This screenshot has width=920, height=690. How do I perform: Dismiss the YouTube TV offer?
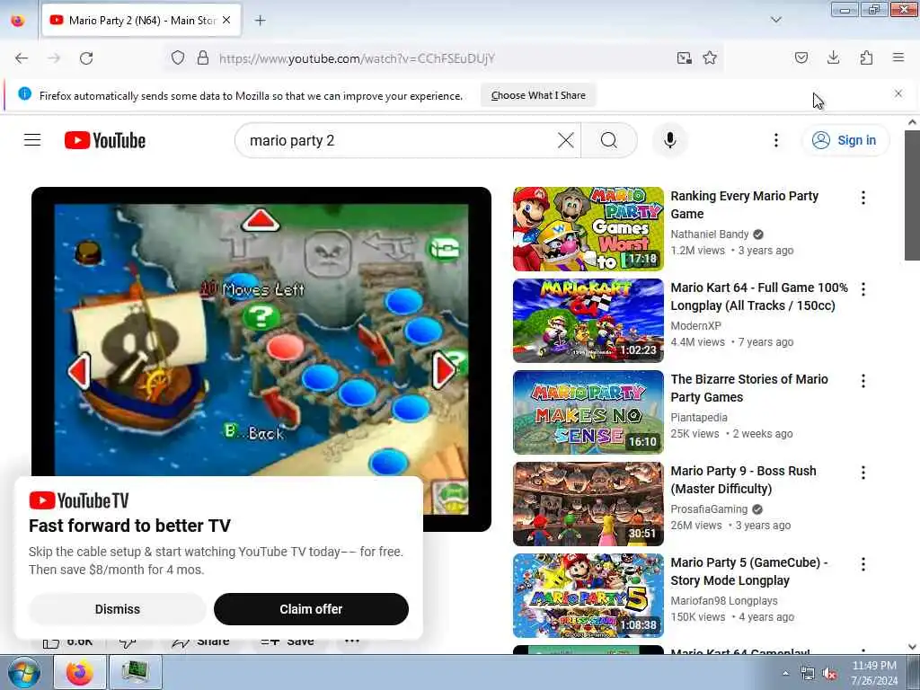[x=118, y=609]
